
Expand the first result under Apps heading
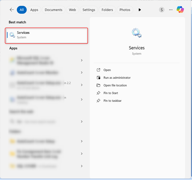[x=82, y=60]
